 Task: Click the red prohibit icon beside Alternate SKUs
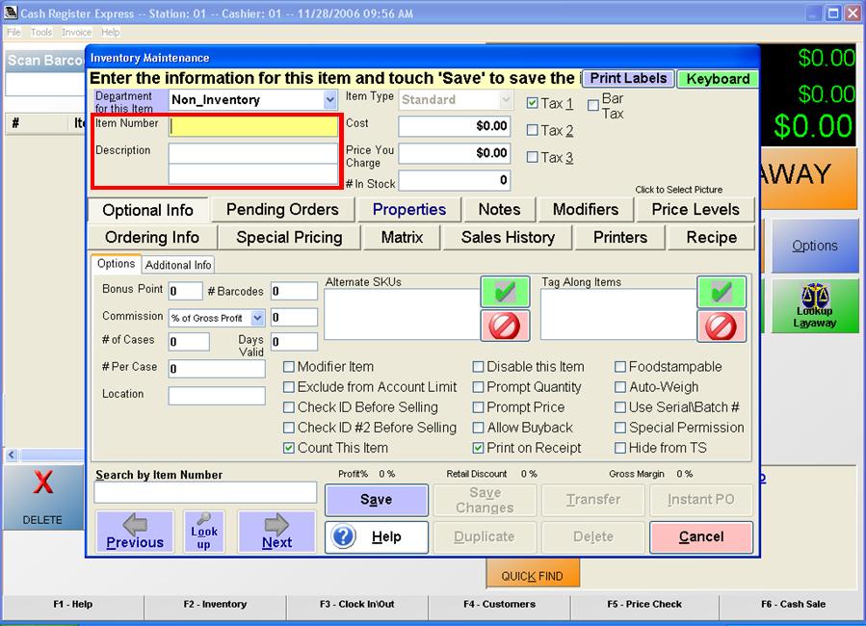(505, 326)
